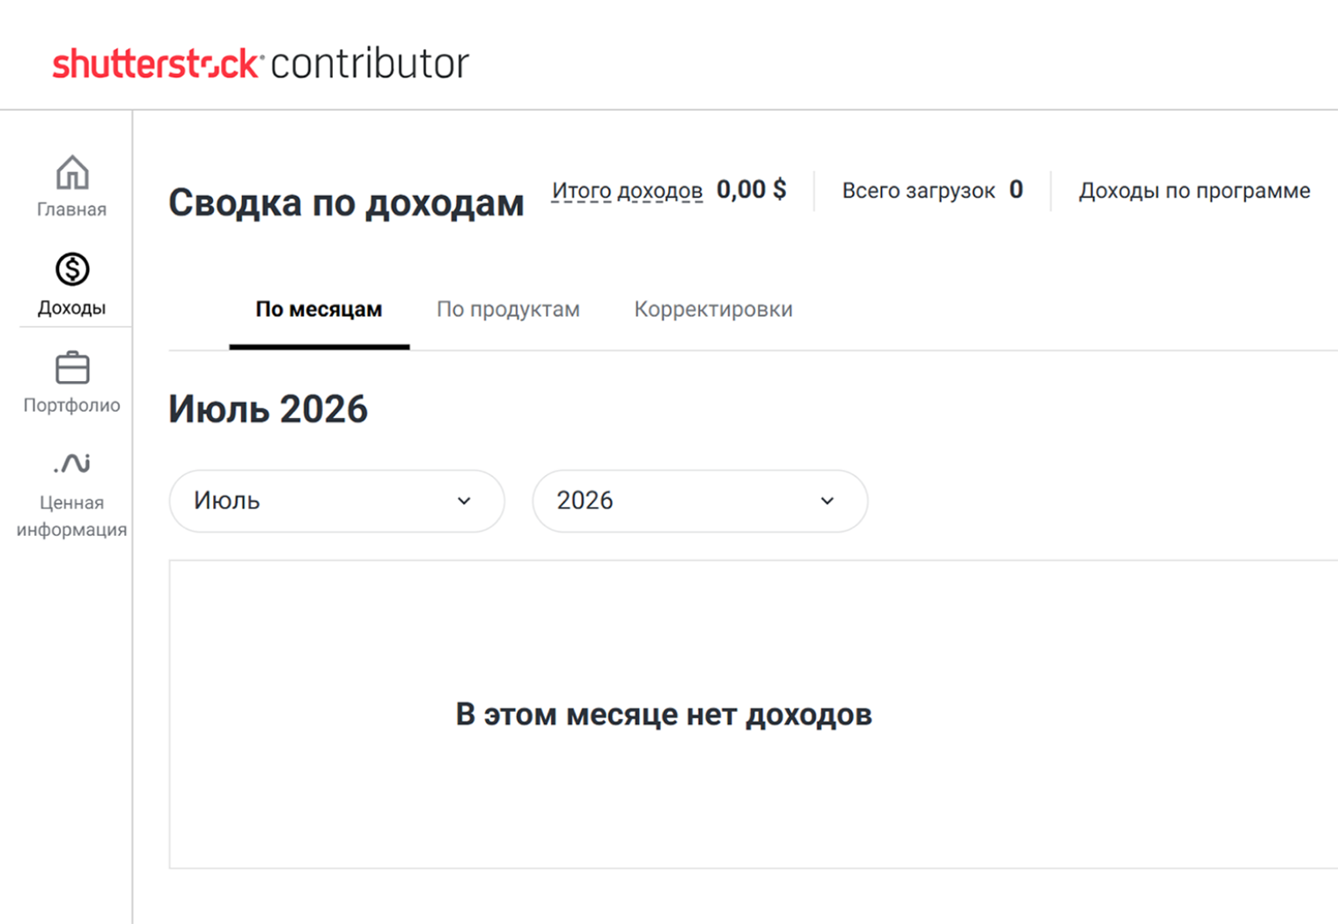
Task: Switch to the По продуктам tab
Action: tap(508, 310)
